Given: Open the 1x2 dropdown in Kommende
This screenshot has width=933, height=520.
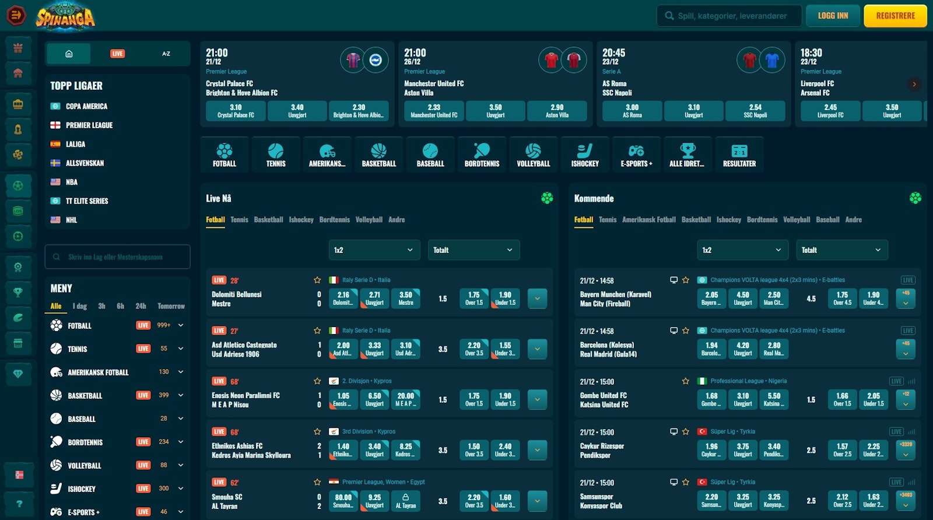Looking at the screenshot, I should (x=742, y=250).
